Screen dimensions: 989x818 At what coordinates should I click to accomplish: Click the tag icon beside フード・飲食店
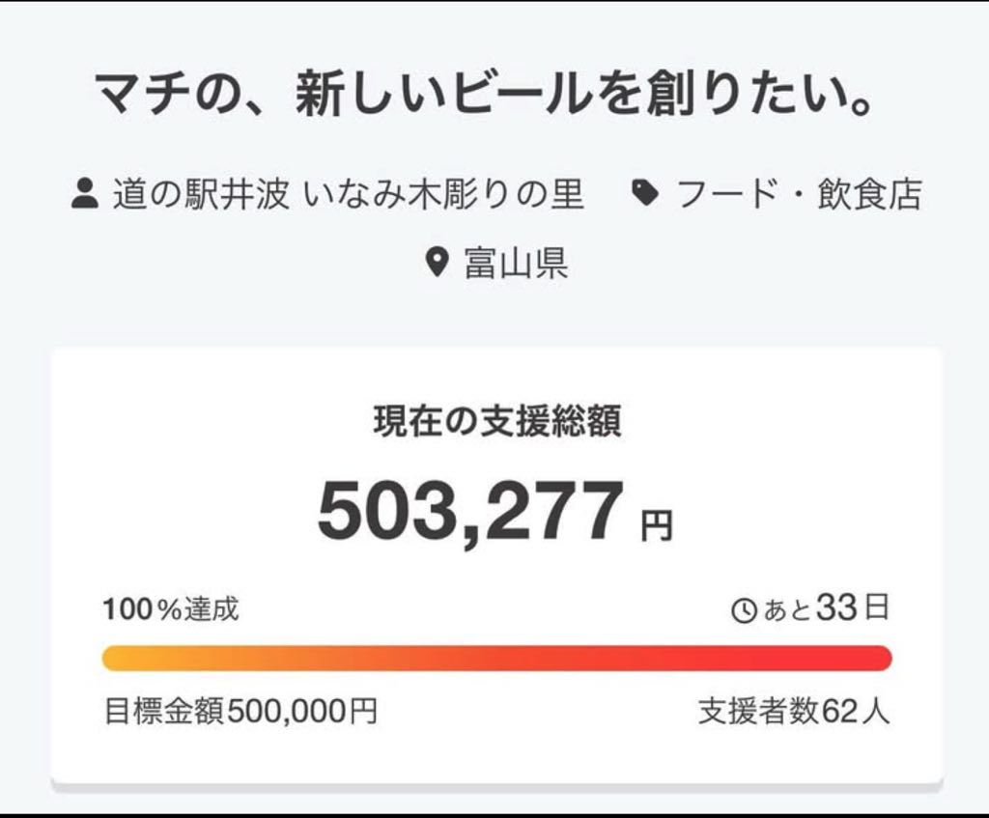tap(645, 193)
